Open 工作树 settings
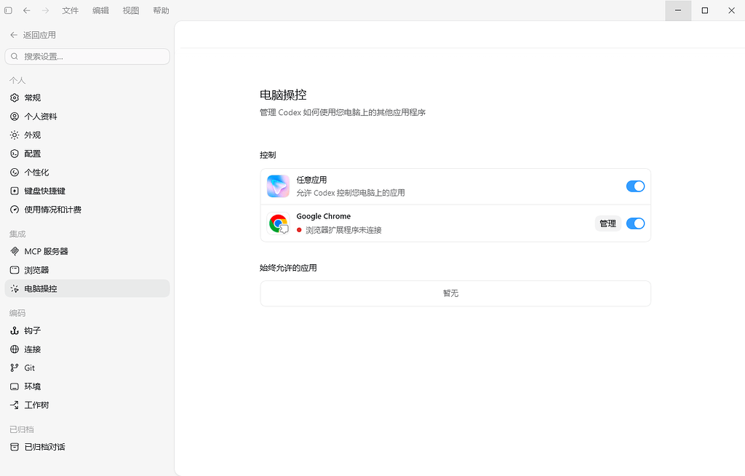 [87, 405]
